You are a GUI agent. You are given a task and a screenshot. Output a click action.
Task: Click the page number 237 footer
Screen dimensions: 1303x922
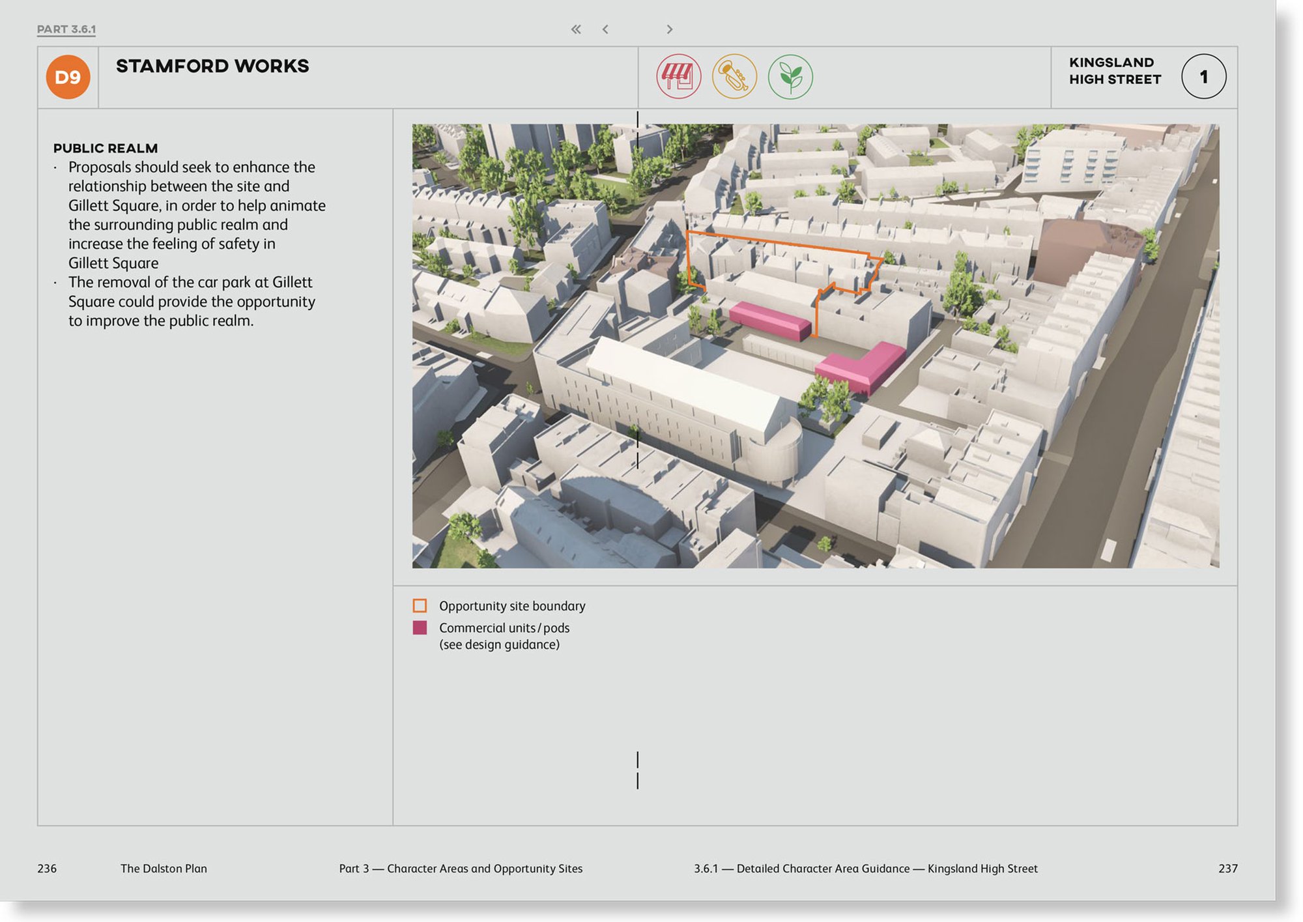pyautogui.click(x=1227, y=869)
